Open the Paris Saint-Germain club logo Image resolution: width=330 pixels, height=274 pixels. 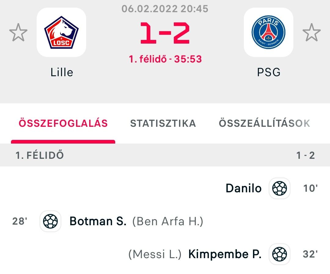(x=268, y=32)
